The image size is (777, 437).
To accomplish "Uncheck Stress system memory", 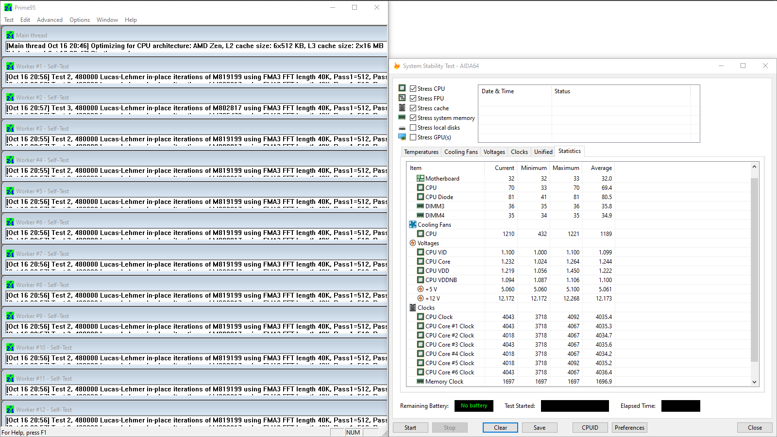I will coord(413,118).
